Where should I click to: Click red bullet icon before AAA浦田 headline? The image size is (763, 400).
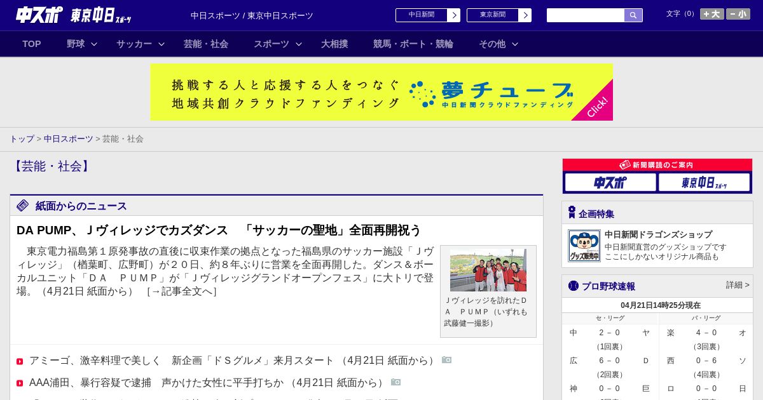pos(20,383)
